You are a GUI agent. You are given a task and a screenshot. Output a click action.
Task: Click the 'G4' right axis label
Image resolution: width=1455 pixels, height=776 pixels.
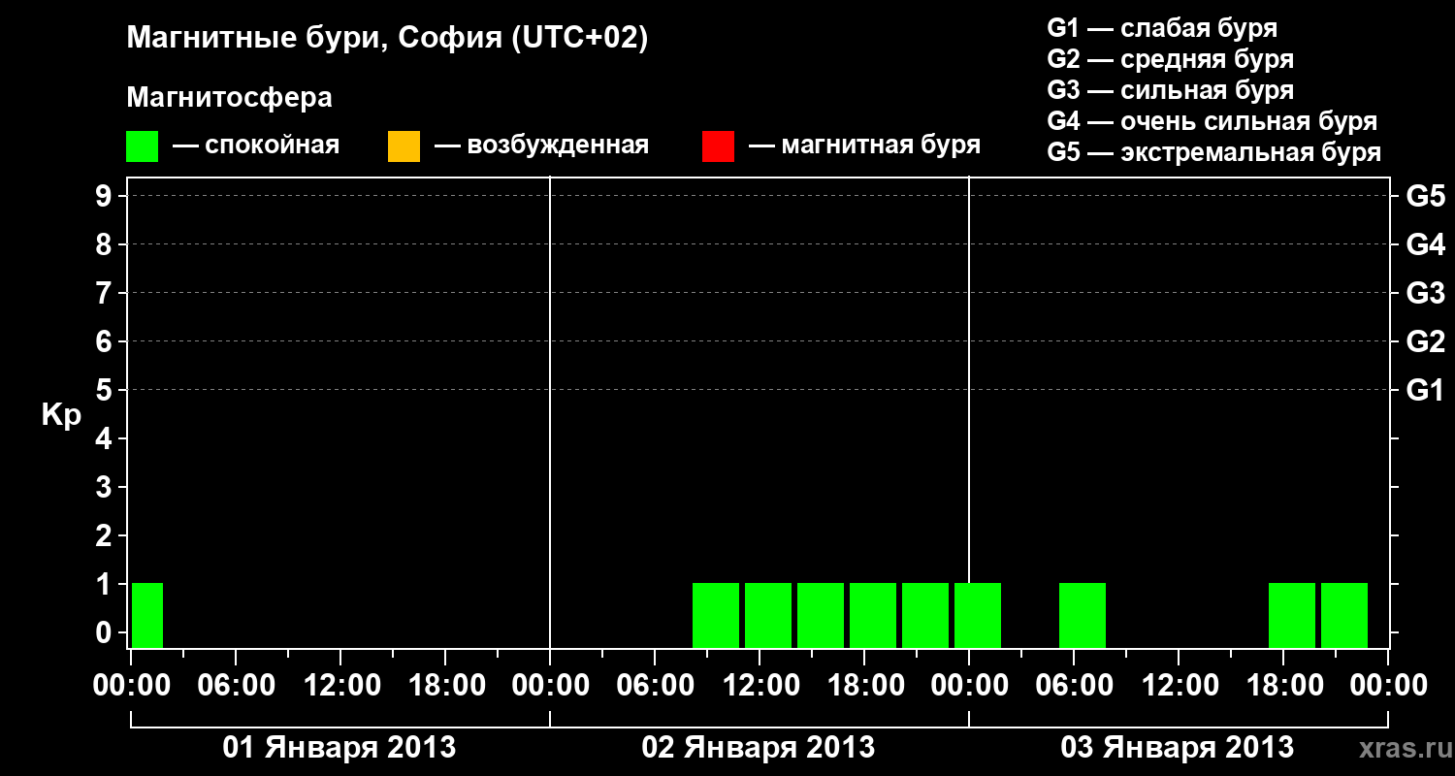[1426, 244]
